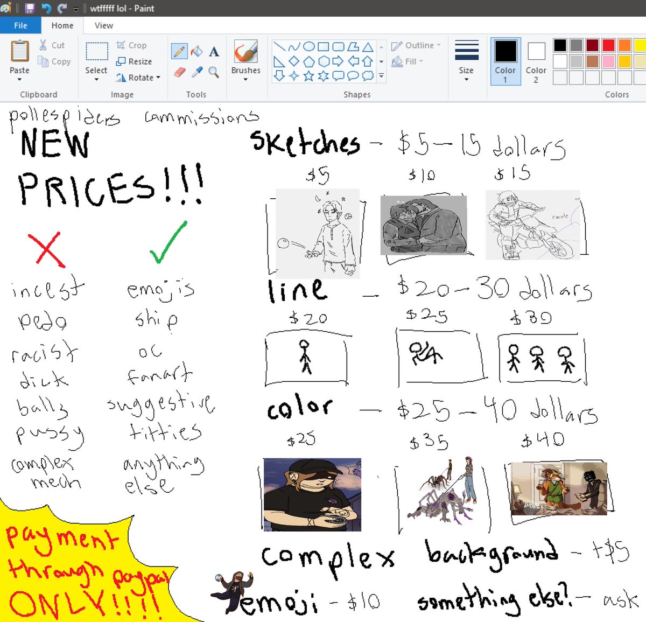The height and width of the screenshot is (622, 646).
Task: Choose the Pentagon shape
Action: click(x=308, y=61)
